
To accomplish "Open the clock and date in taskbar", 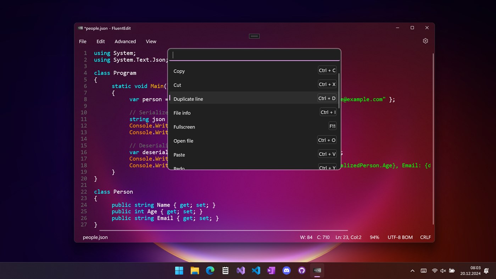I will [x=470, y=270].
